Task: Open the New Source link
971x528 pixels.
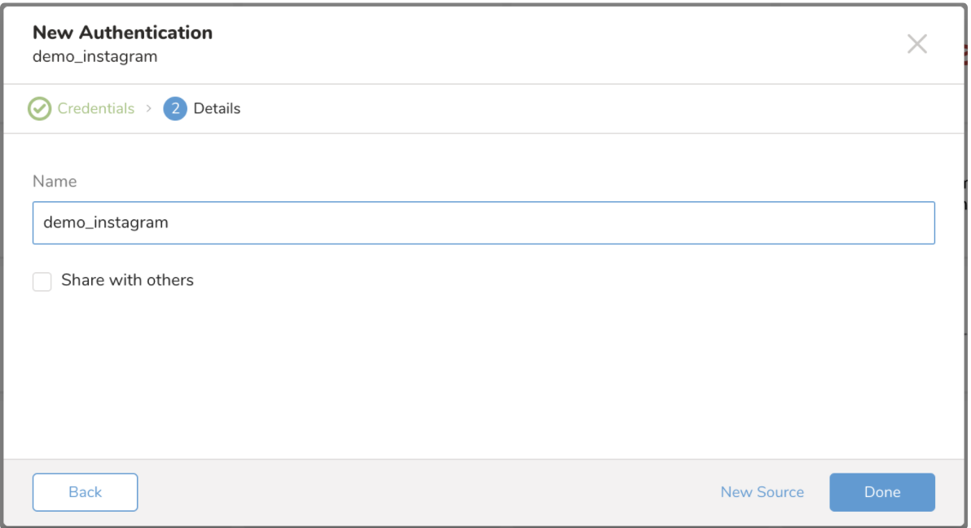Action: [x=762, y=492]
